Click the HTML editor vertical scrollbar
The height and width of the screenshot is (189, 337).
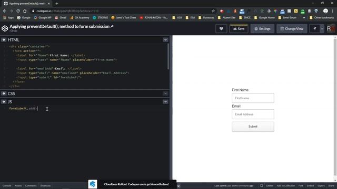tap(168, 57)
